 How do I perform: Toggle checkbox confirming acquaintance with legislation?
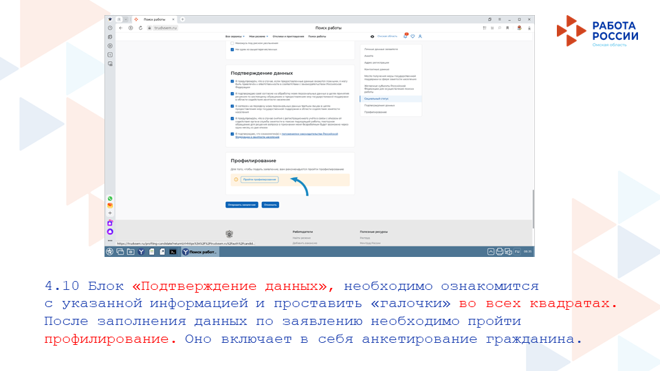232,134
